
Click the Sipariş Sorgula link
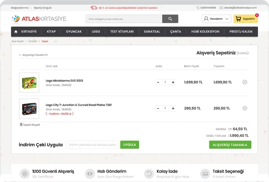pos(43,8)
